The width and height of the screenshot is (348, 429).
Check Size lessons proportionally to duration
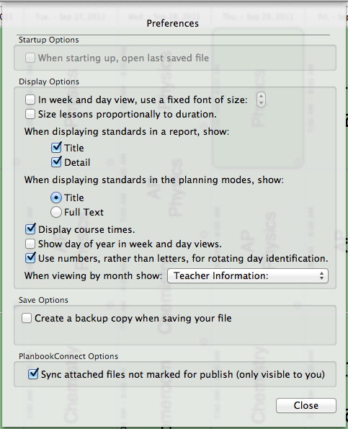(30, 114)
